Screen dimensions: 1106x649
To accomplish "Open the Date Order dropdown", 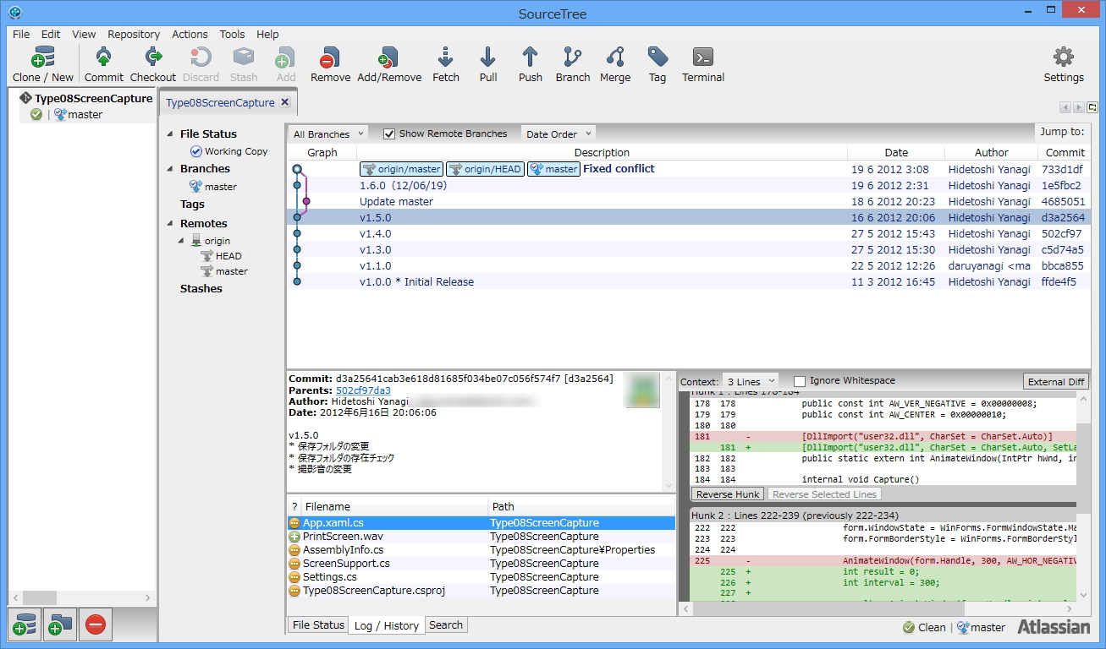I will (x=558, y=133).
